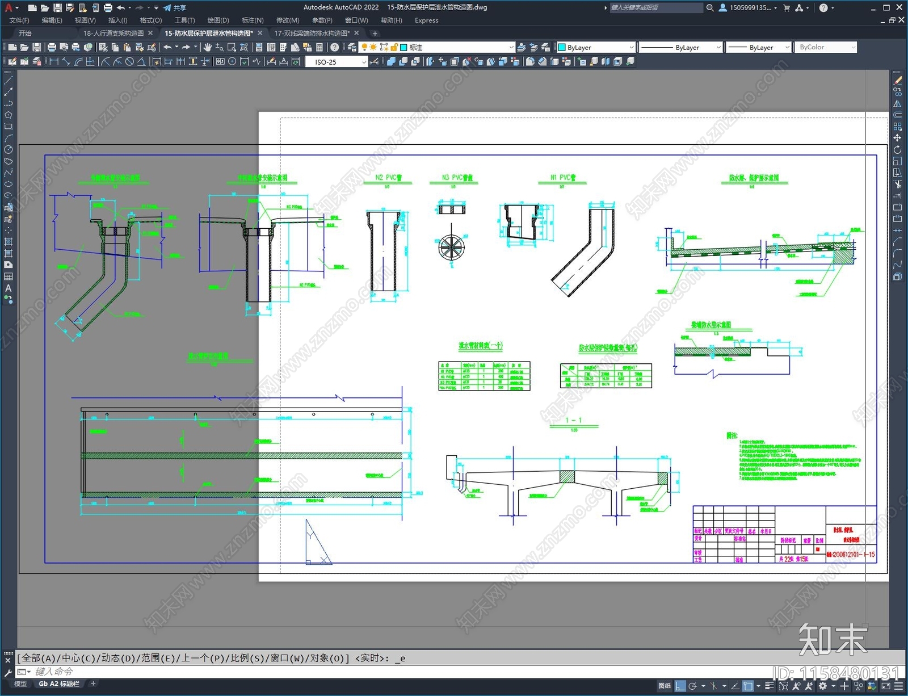Toggle Polar tracking in status bar

coord(693,686)
